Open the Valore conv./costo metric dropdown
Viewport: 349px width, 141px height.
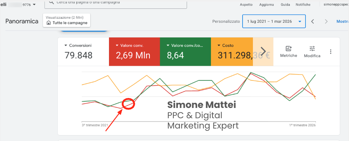tap(168, 46)
